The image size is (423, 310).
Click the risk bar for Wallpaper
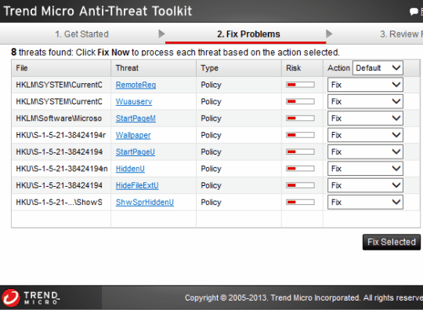click(x=300, y=135)
